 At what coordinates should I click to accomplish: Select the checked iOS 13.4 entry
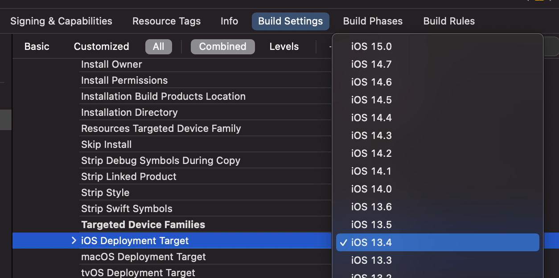coord(437,242)
